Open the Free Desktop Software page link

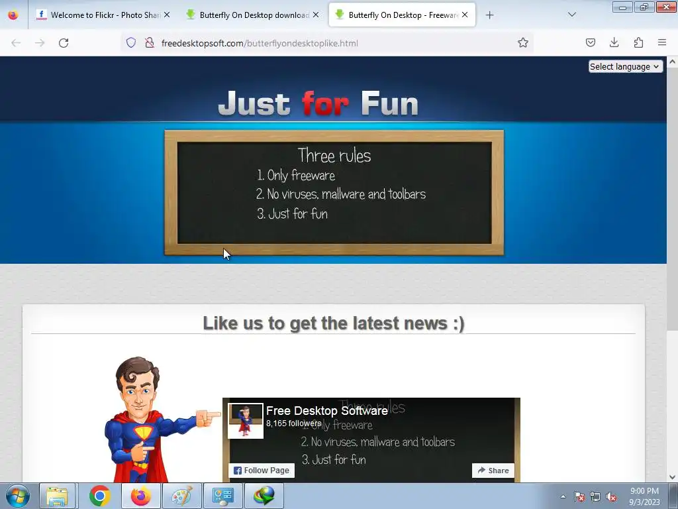click(327, 411)
